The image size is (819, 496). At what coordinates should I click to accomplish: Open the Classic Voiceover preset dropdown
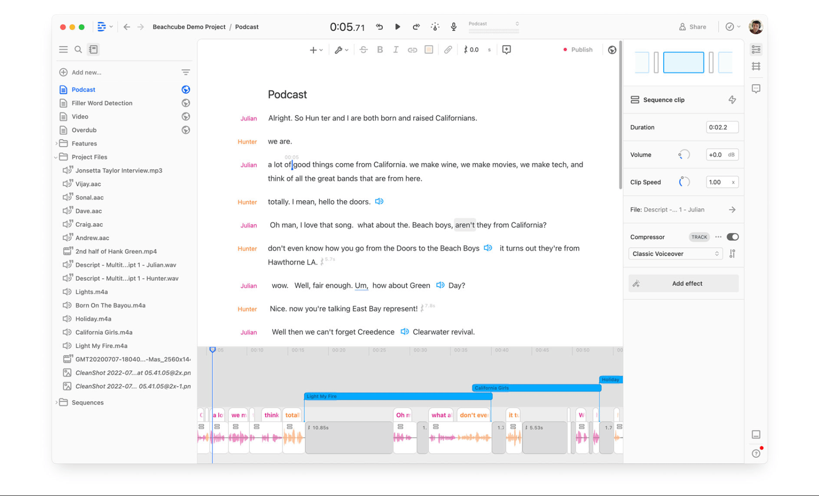click(675, 254)
